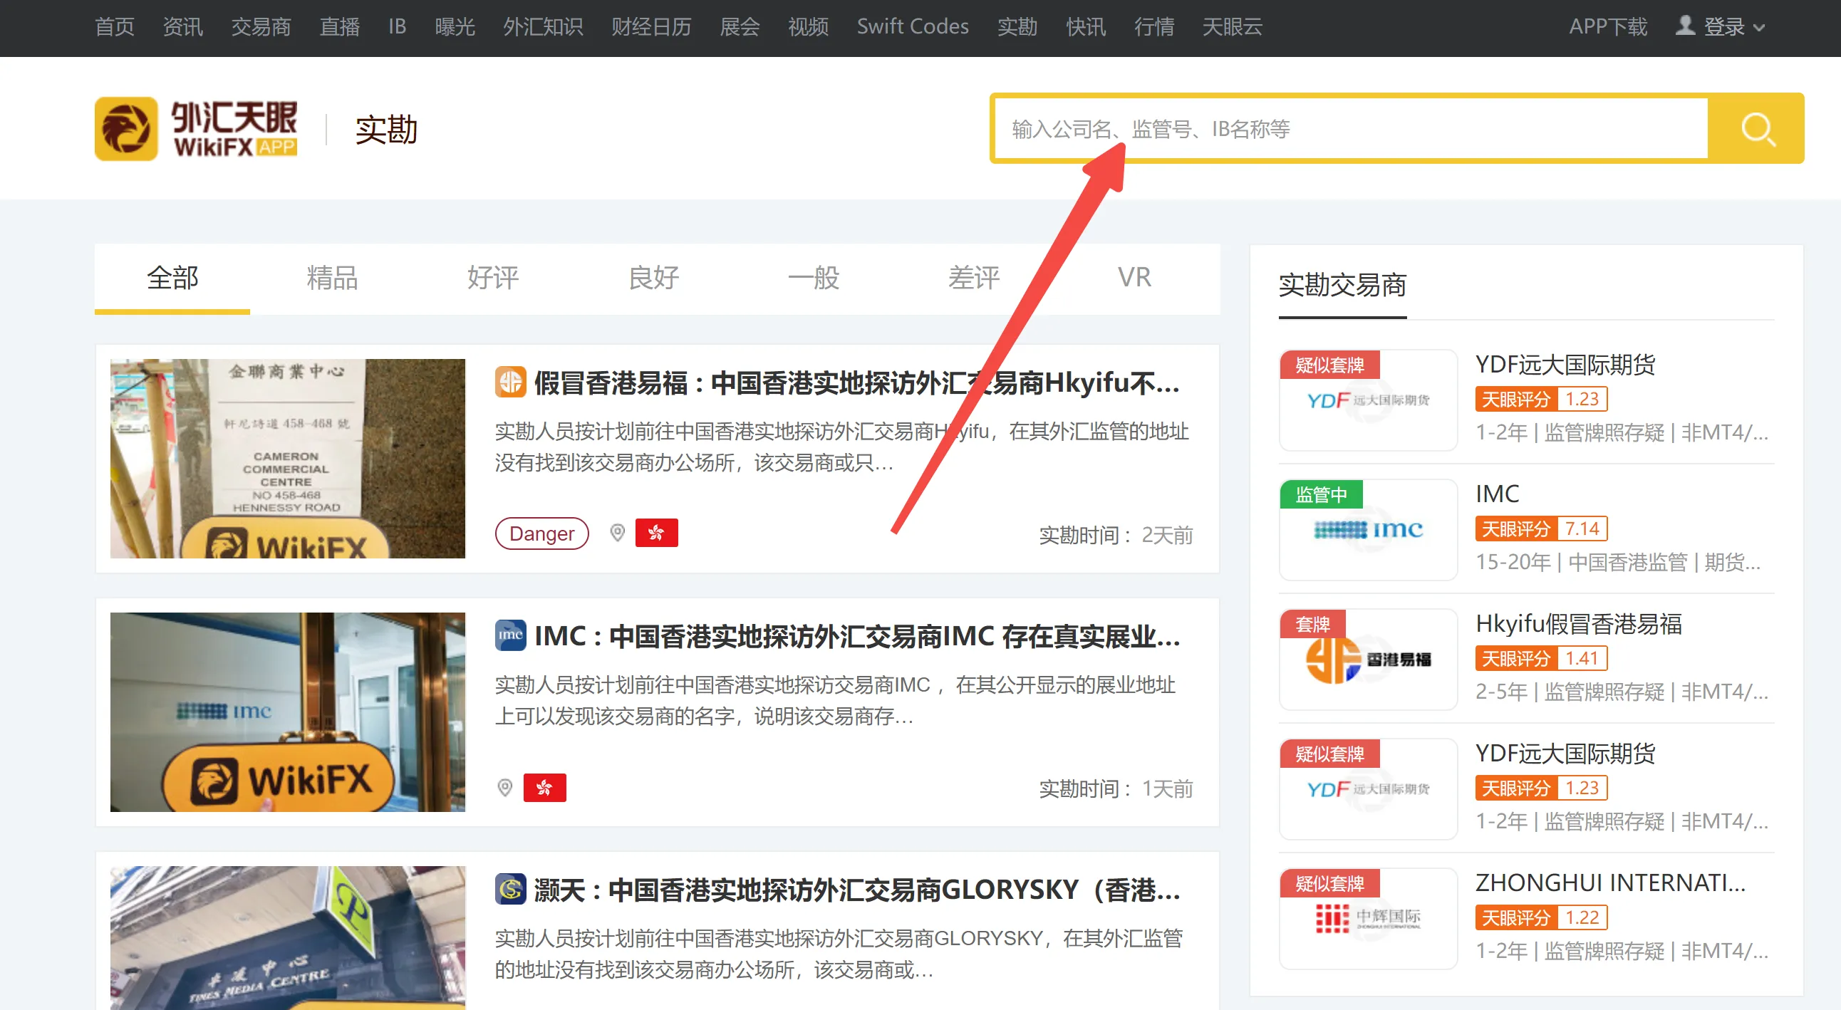This screenshot has height=1010, width=1841.
Task: Open 财经日历 in top navigation
Action: pos(651,26)
